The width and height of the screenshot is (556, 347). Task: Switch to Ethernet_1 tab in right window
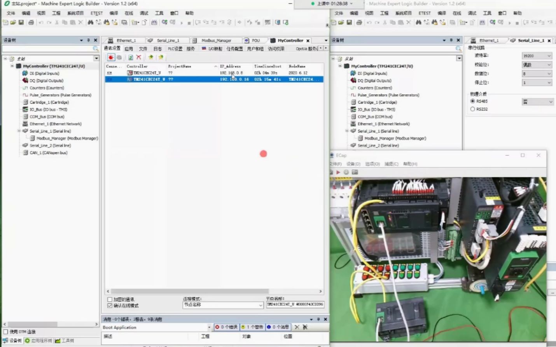(488, 40)
